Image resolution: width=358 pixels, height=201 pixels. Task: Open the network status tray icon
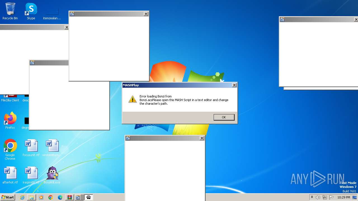coord(325,197)
